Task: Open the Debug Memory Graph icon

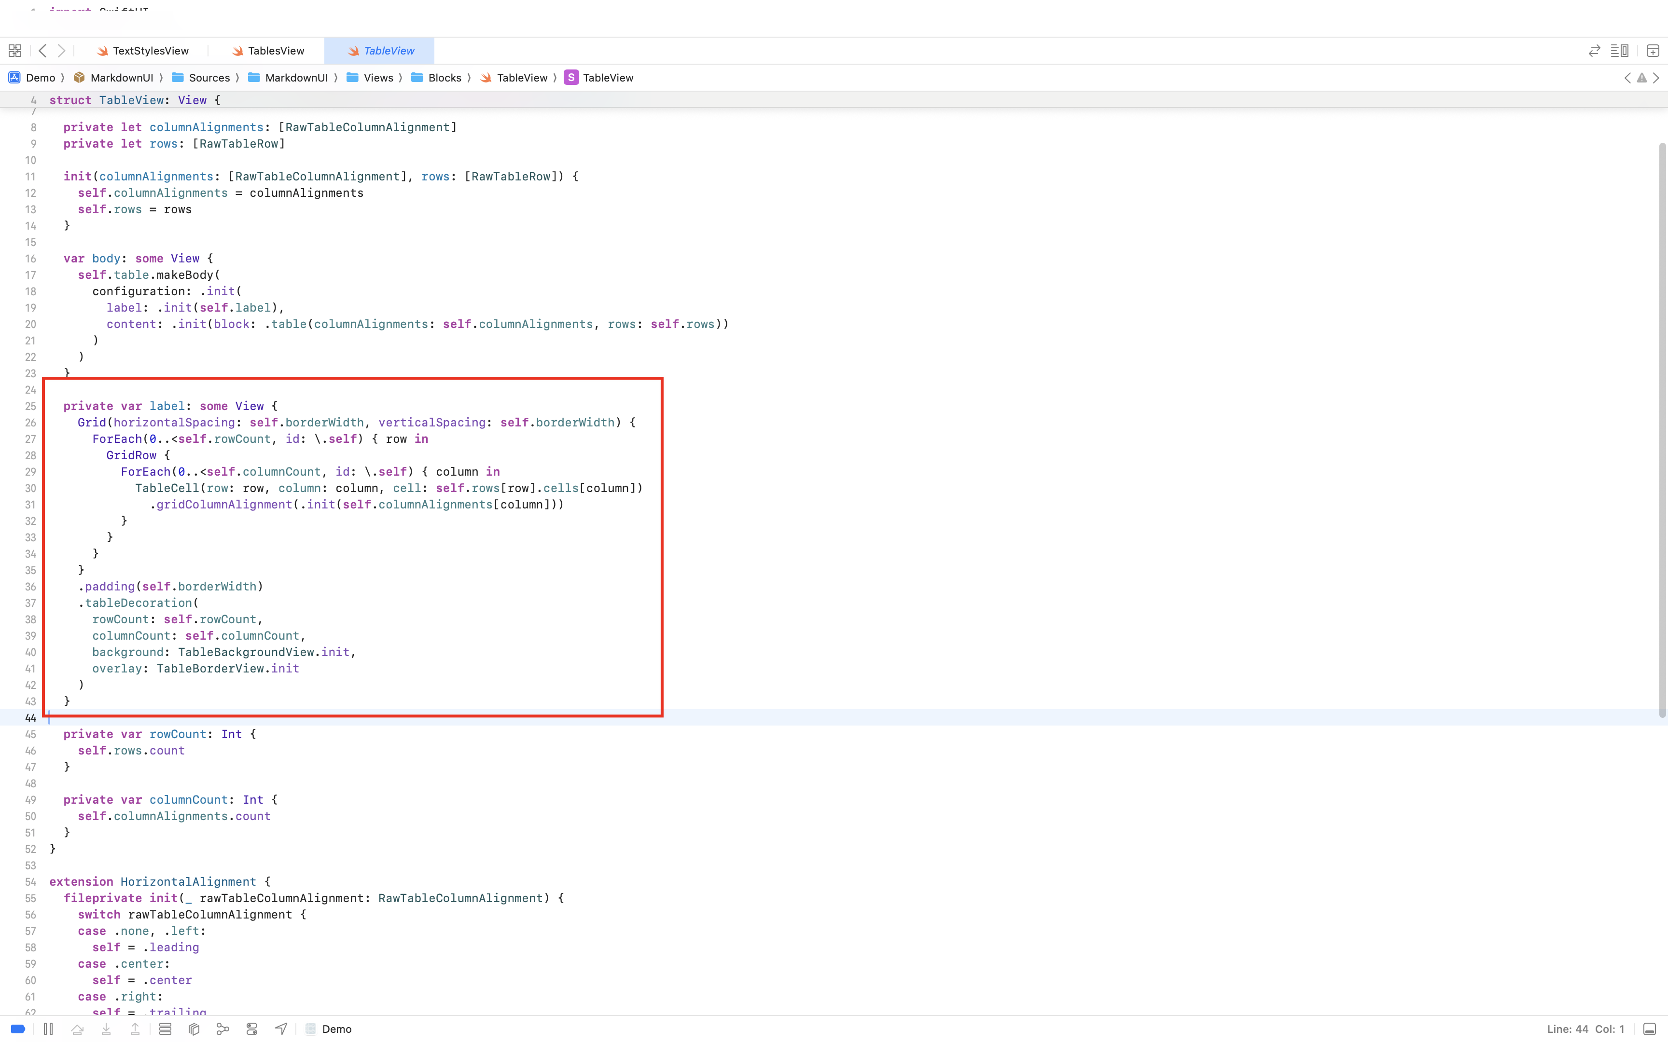Action: pyautogui.click(x=222, y=1029)
